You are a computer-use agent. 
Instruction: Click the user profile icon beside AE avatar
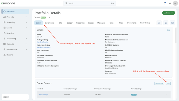[170, 3]
